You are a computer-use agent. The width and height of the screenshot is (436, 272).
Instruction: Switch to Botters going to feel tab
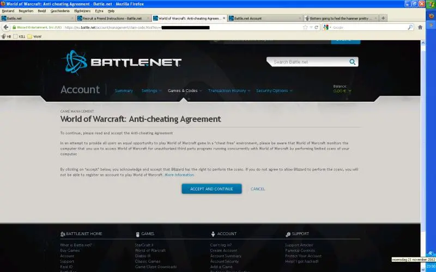pyautogui.click(x=341, y=18)
